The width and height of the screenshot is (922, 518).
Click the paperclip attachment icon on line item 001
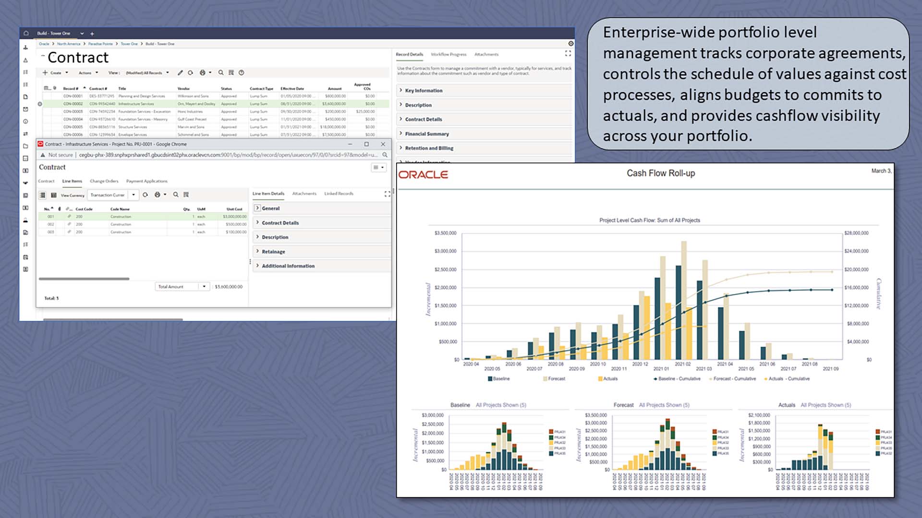(69, 216)
